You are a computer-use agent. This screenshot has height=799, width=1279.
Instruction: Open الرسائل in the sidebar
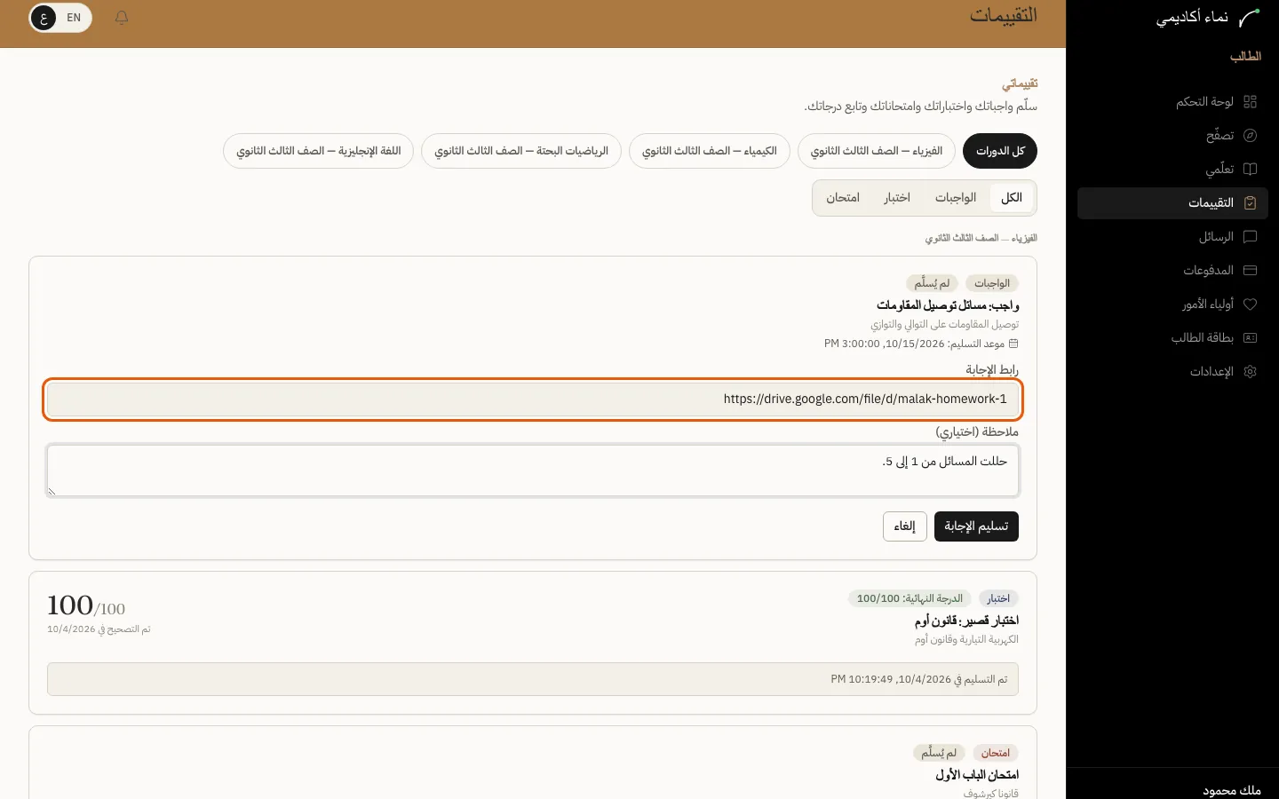point(1172,237)
